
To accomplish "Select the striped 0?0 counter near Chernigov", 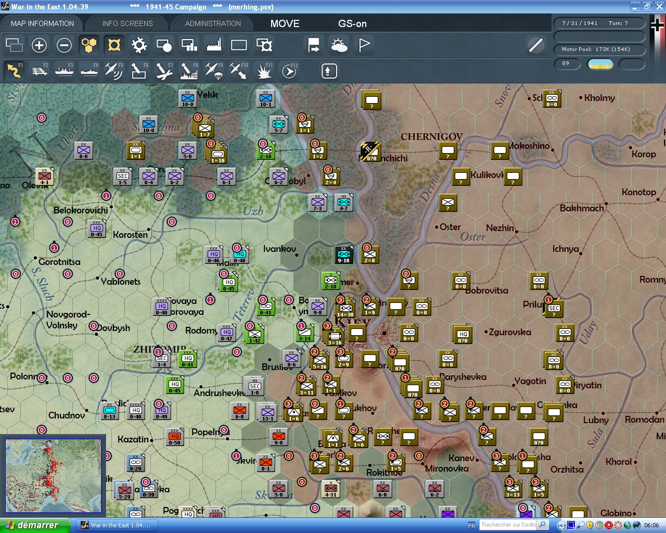I will point(370,151).
